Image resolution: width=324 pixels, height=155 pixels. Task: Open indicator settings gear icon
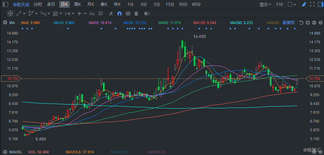321,23
